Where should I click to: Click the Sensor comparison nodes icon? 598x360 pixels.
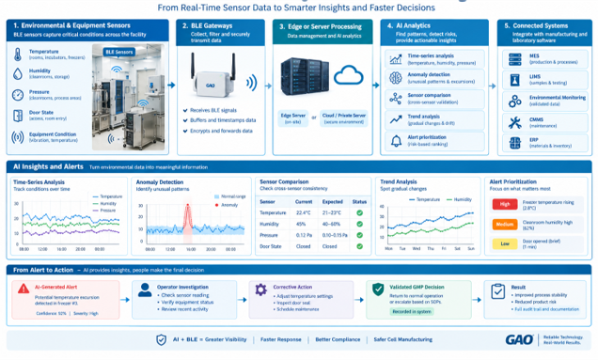pos(396,99)
